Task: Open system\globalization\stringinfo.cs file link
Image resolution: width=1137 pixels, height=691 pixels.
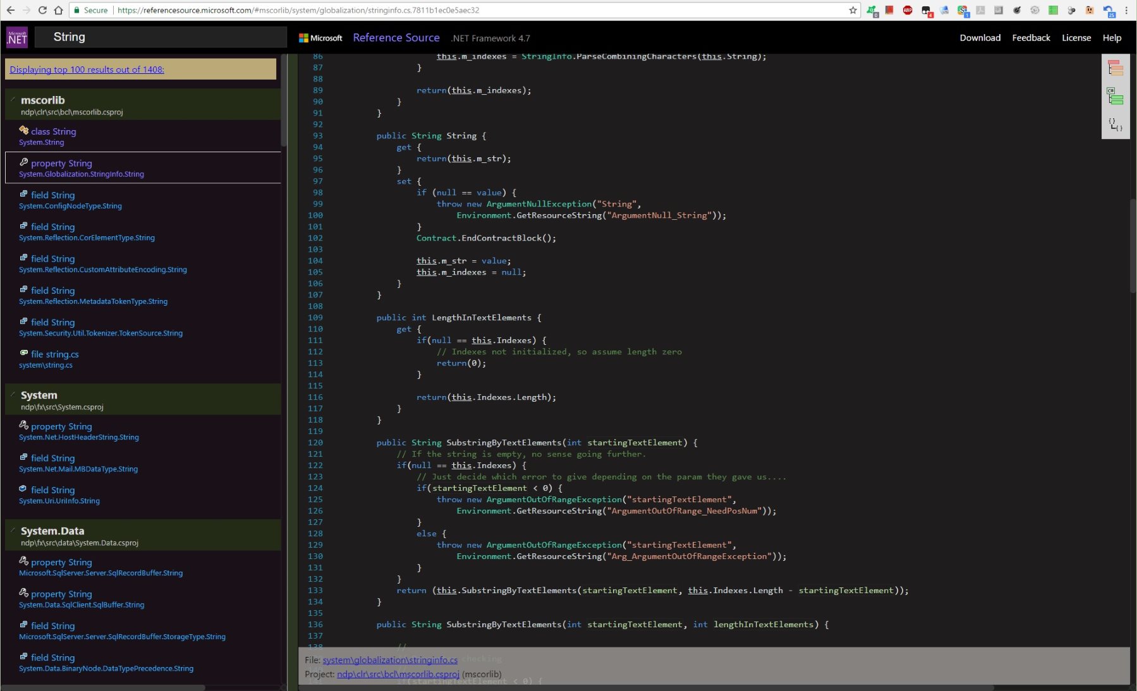Action: pos(390,660)
